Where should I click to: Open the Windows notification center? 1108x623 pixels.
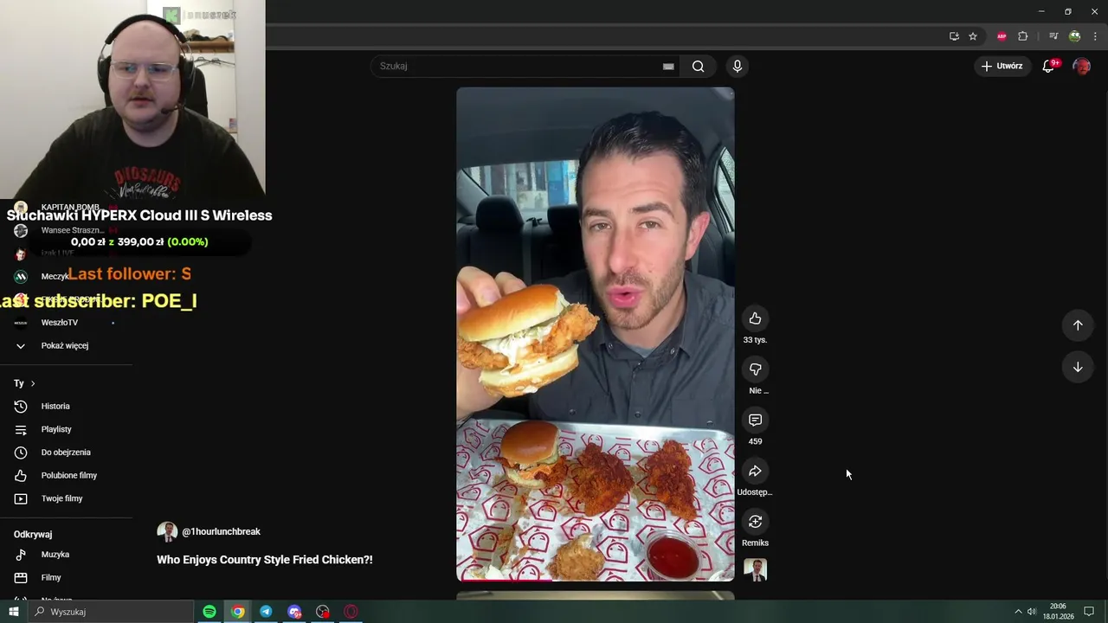pyautogui.click(x=1090, y=612)
